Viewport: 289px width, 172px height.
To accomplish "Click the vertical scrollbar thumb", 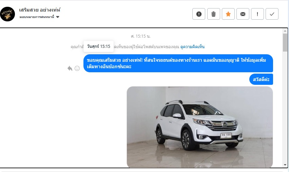I will 285,42.
